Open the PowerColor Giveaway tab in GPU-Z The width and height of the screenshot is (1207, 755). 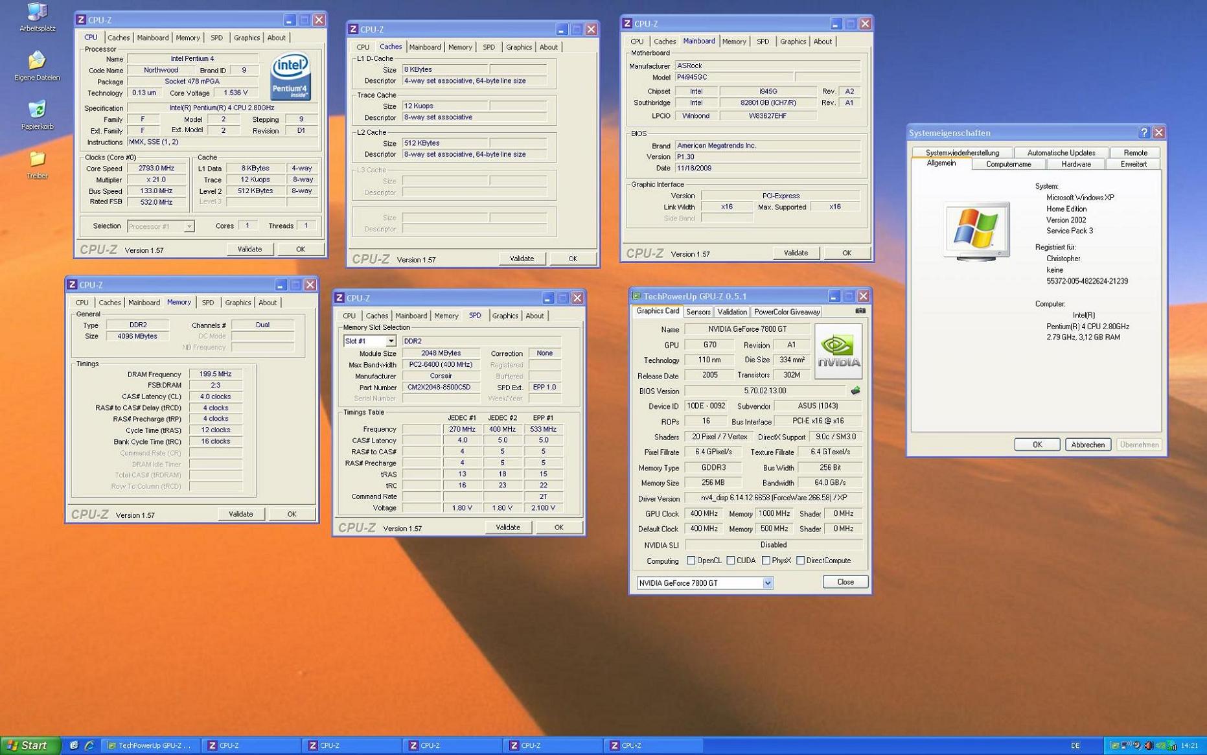click(x=787, y=312)
